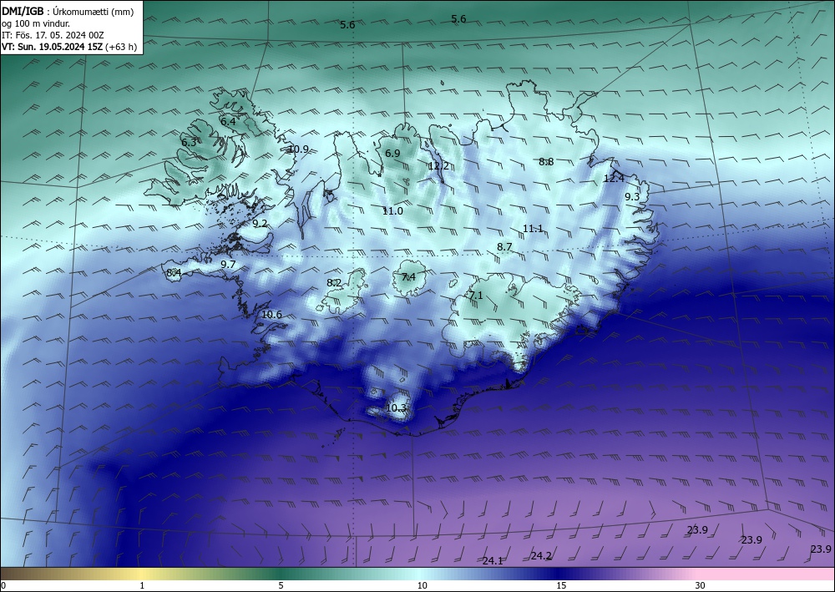Click the 12.2 value label
The image size is (835, 592).
point(438,165)
